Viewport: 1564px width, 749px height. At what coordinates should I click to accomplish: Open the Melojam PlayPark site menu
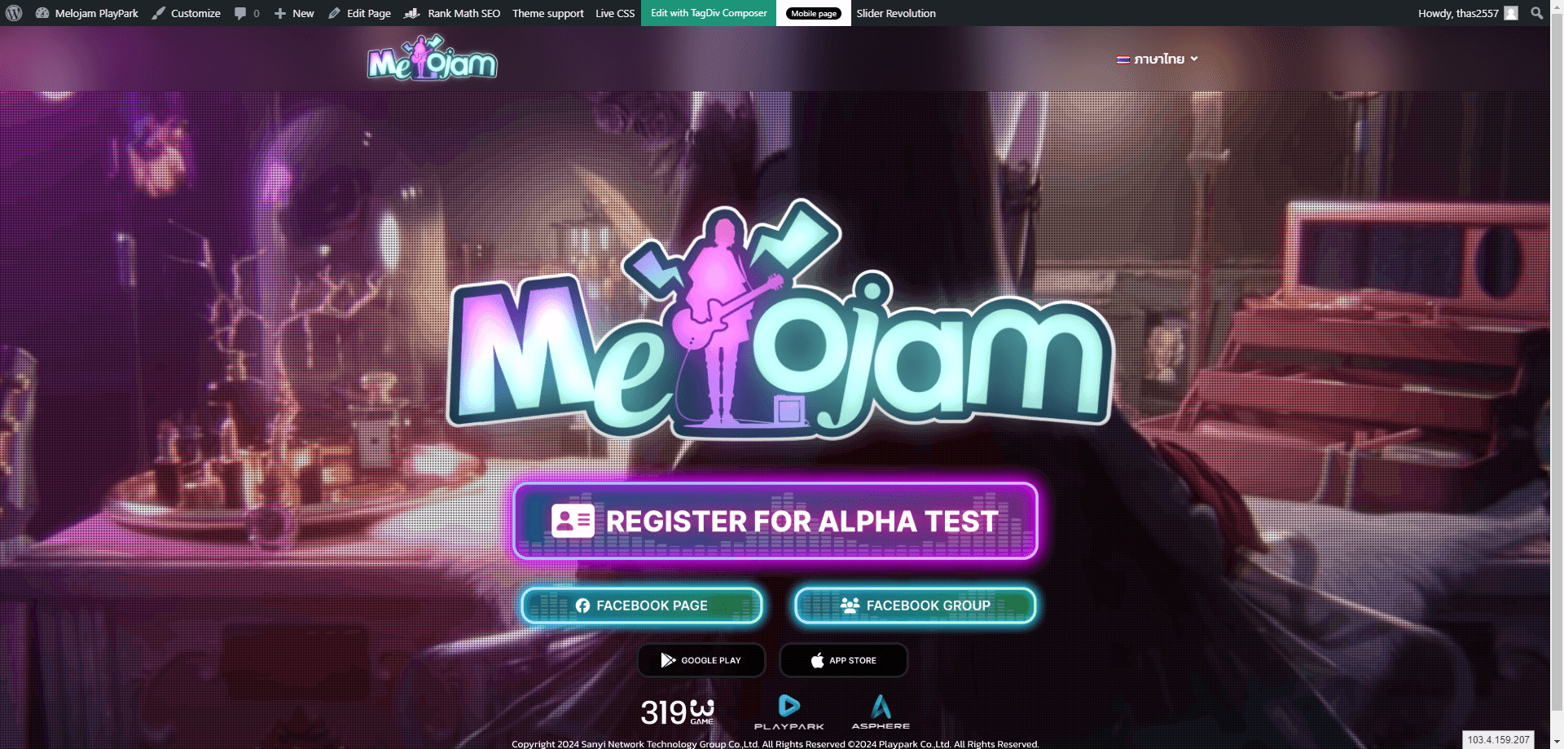click(87, 13)
